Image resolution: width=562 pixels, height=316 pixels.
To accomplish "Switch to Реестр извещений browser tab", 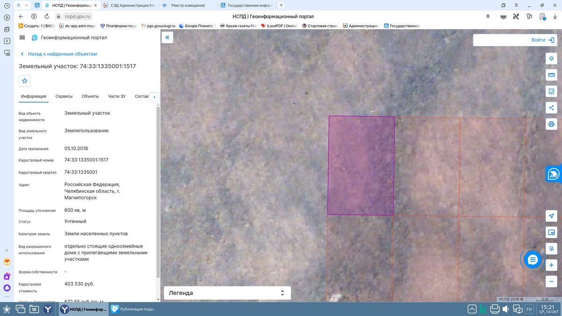I will [188, 5].
